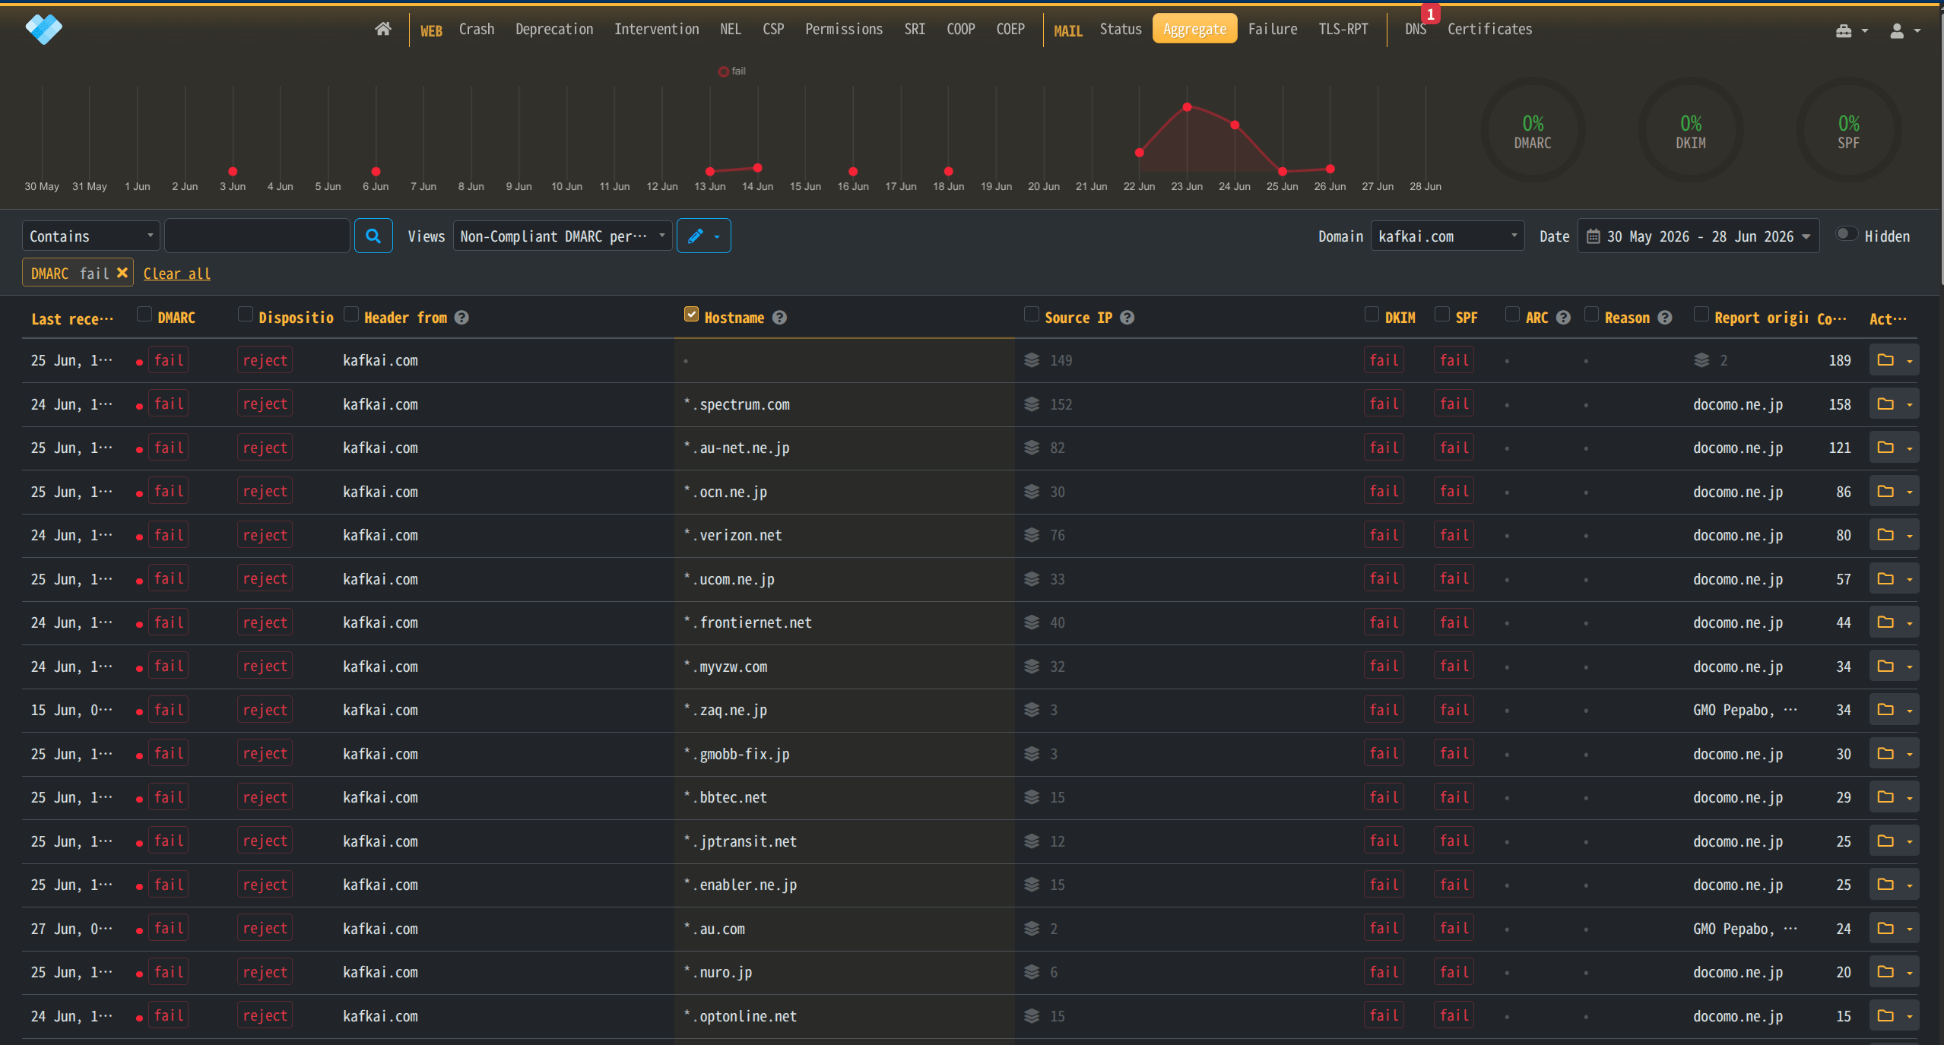Open the CSP tab

(x=773, y=29)
